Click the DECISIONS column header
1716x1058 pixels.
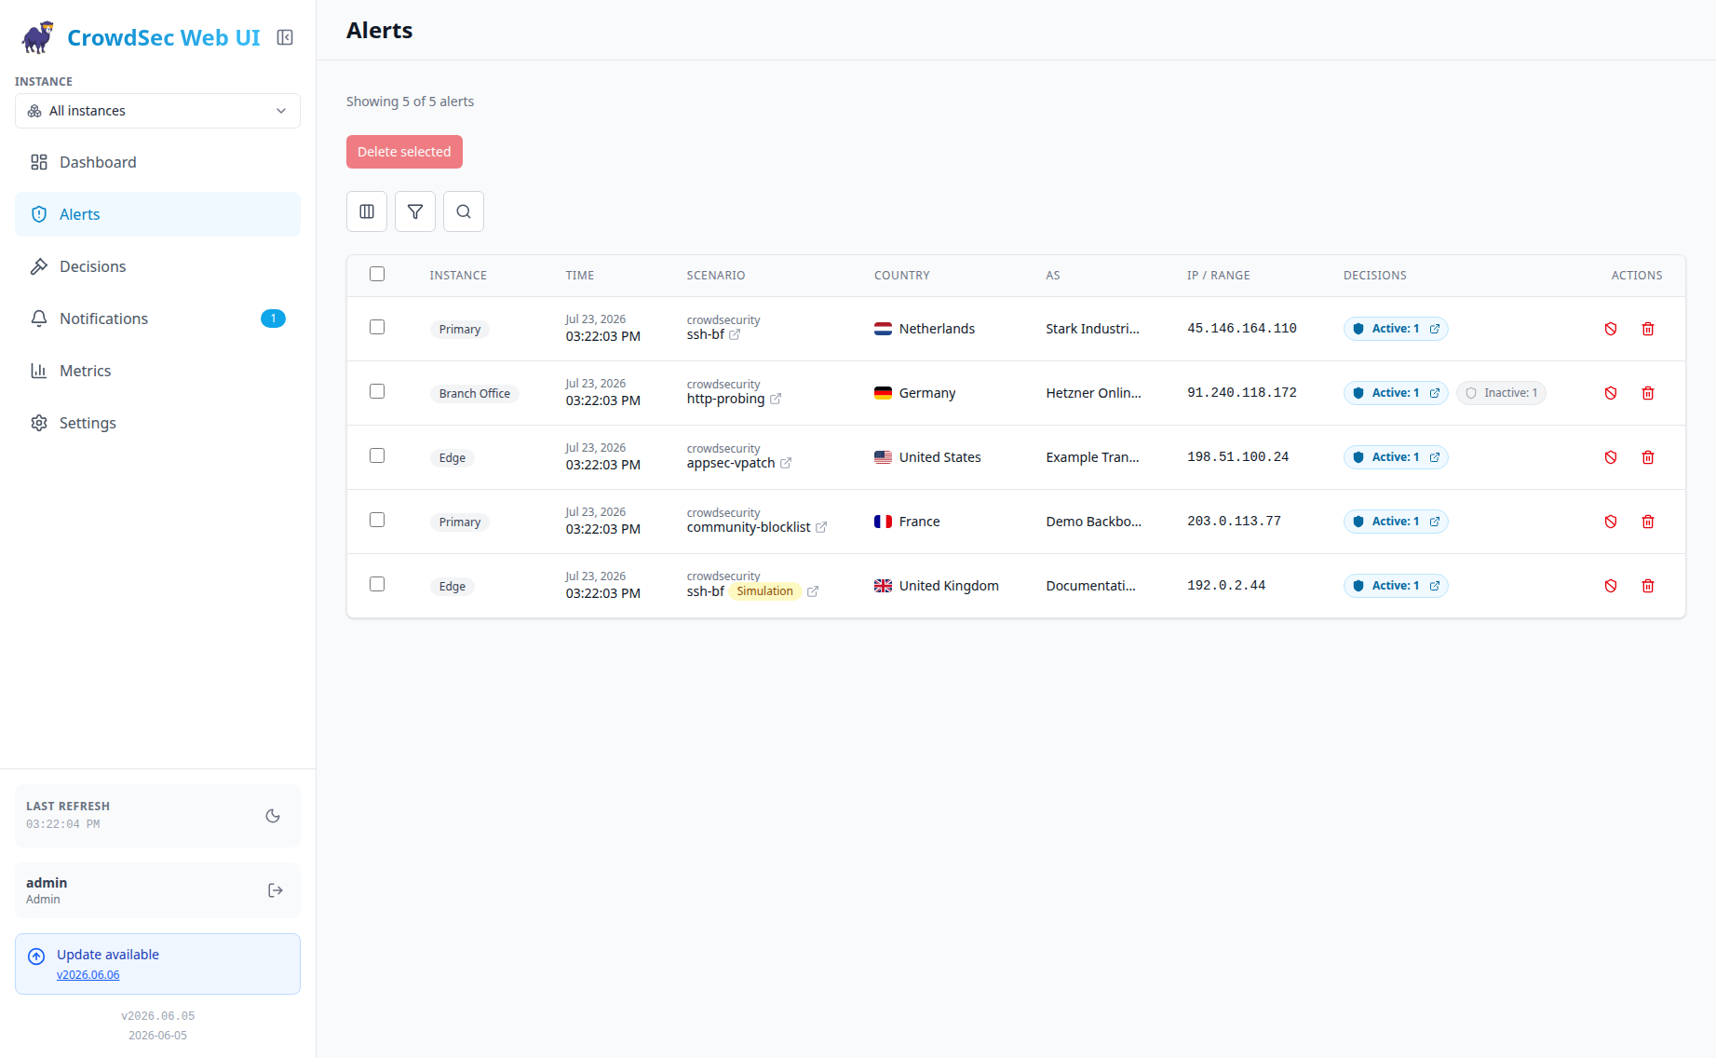(1375, 276)
